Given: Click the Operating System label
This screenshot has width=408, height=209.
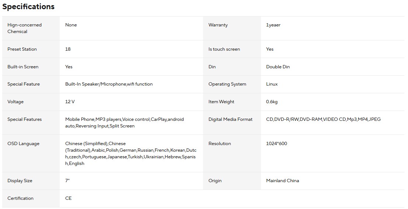Looking at the screenshot, I should pyautogui.click(x=227, y=84).
